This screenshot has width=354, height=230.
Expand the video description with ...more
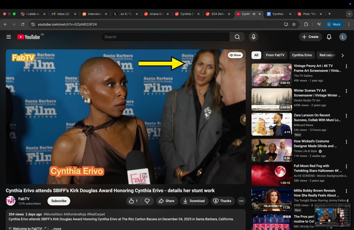point(55,228)
